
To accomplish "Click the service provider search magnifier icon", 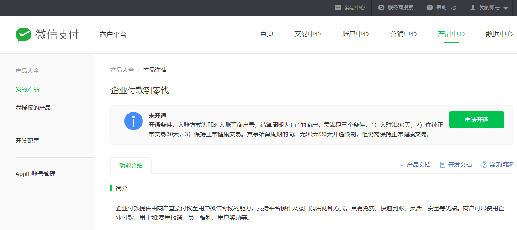I will click(x=381, y=8).
